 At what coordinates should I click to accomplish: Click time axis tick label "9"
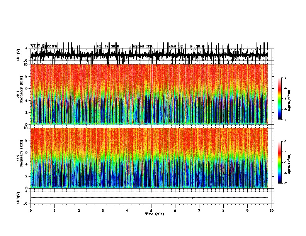pyautogui.click(x=247, y=211)
